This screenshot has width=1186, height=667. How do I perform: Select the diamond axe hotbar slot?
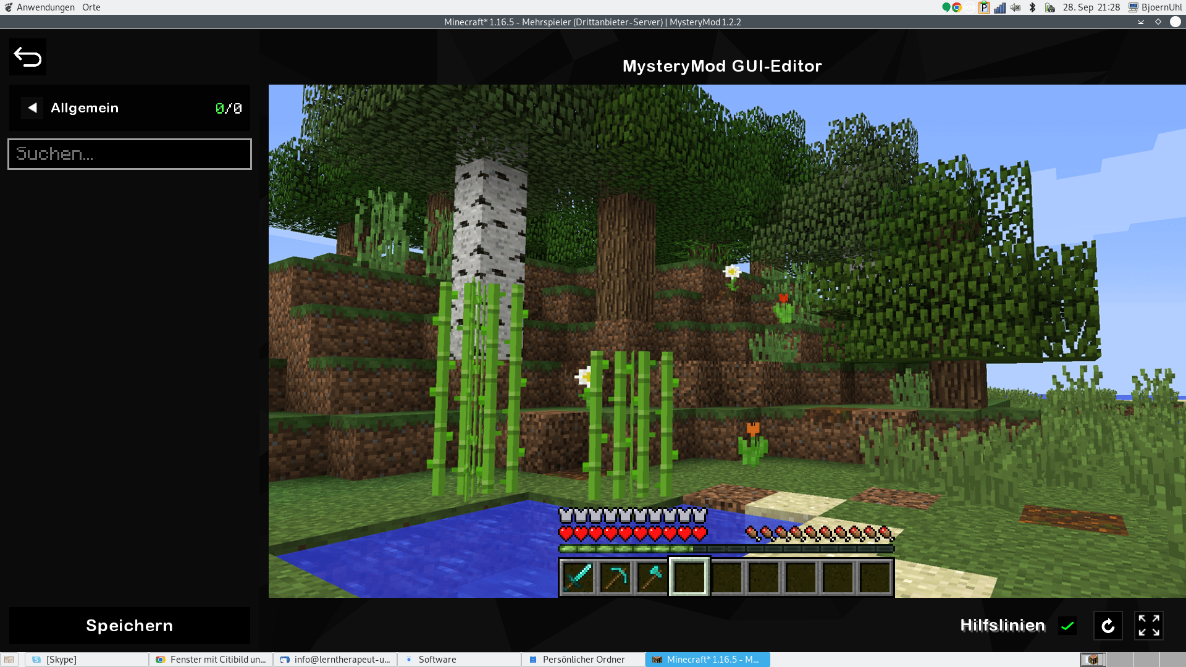(x=652, y=578)
